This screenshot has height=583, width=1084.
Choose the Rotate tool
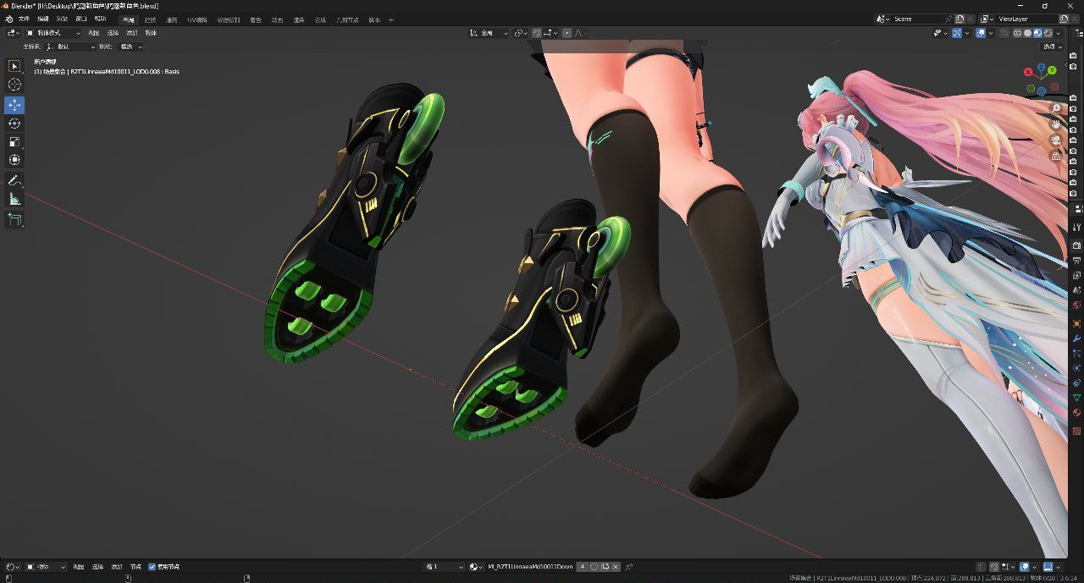(14, 124)
